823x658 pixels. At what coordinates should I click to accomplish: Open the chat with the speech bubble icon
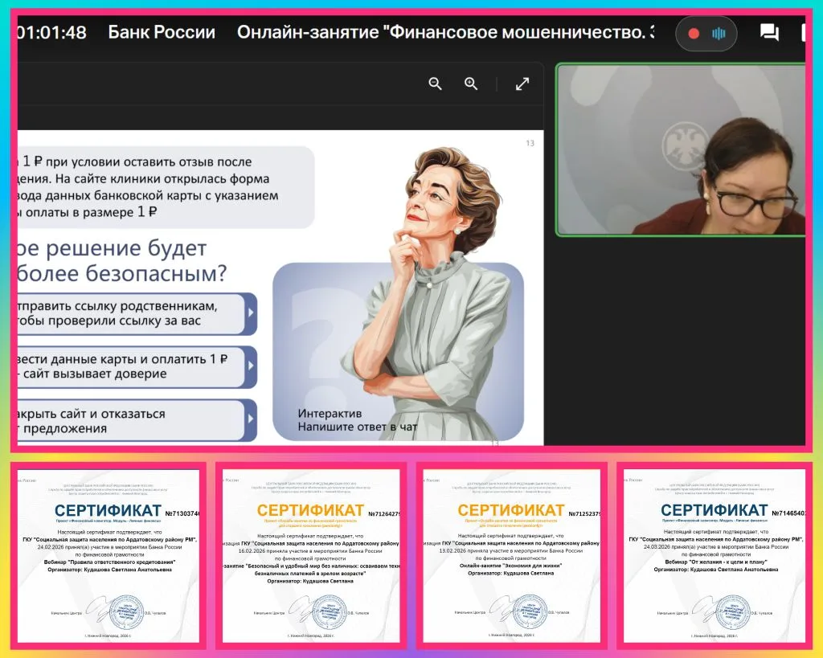click(769, 31)
